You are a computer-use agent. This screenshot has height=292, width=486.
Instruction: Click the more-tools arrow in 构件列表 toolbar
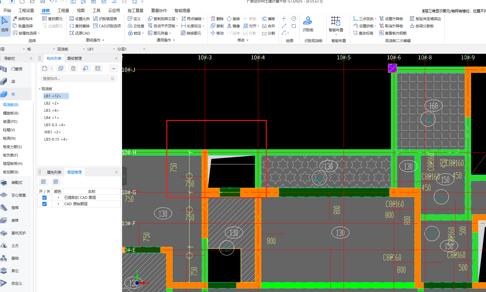pos(114,68)
